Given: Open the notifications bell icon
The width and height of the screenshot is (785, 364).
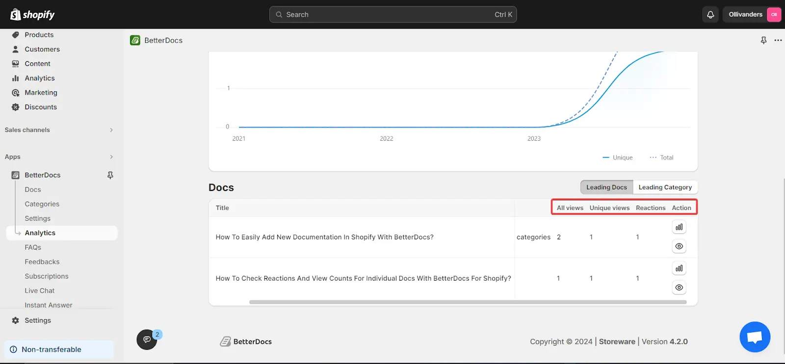Looking at the screenshot, I should coord(710,15).
